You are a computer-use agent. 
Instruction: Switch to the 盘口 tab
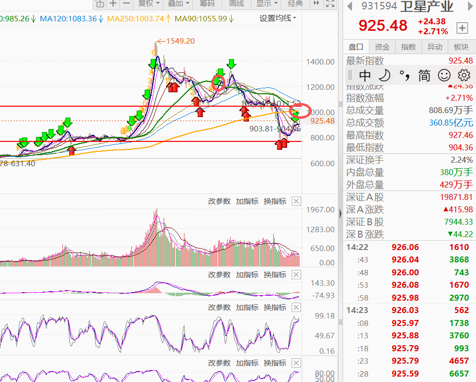point(356,47)
